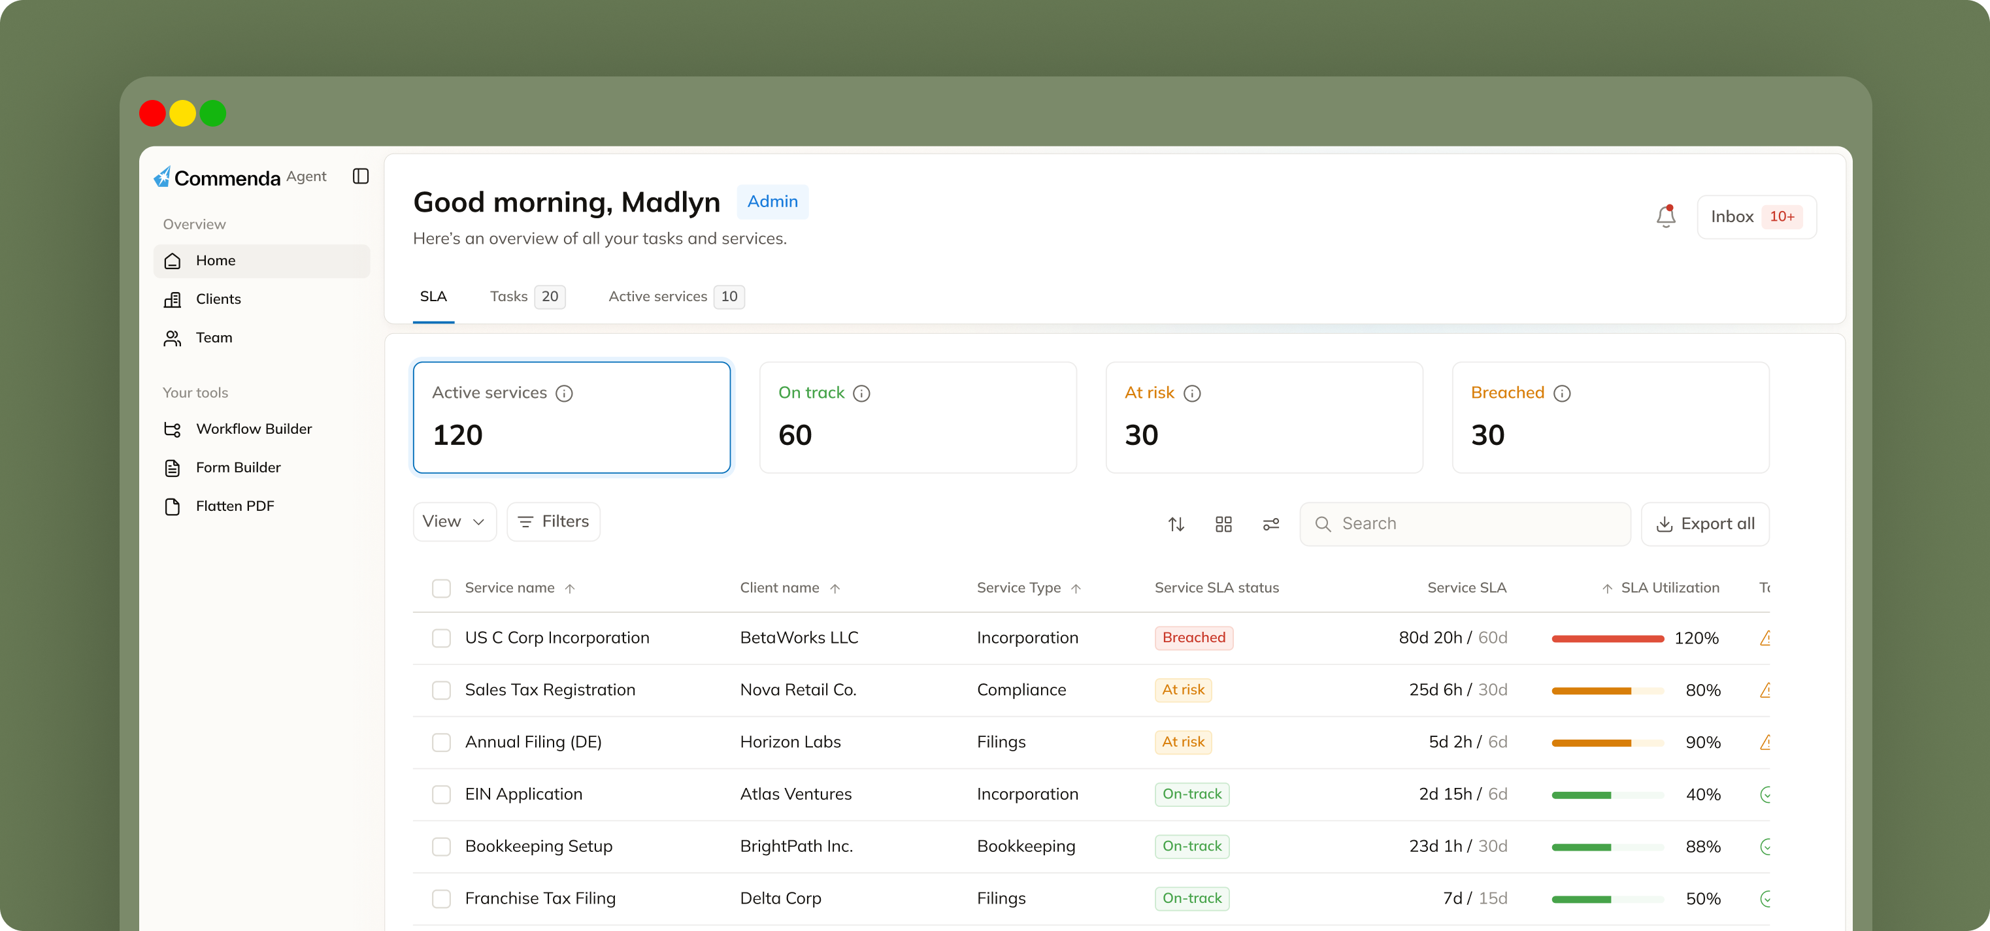Select the At risk 30 card
Viewport: 1990px width, 931px height.
(1264, 417)
